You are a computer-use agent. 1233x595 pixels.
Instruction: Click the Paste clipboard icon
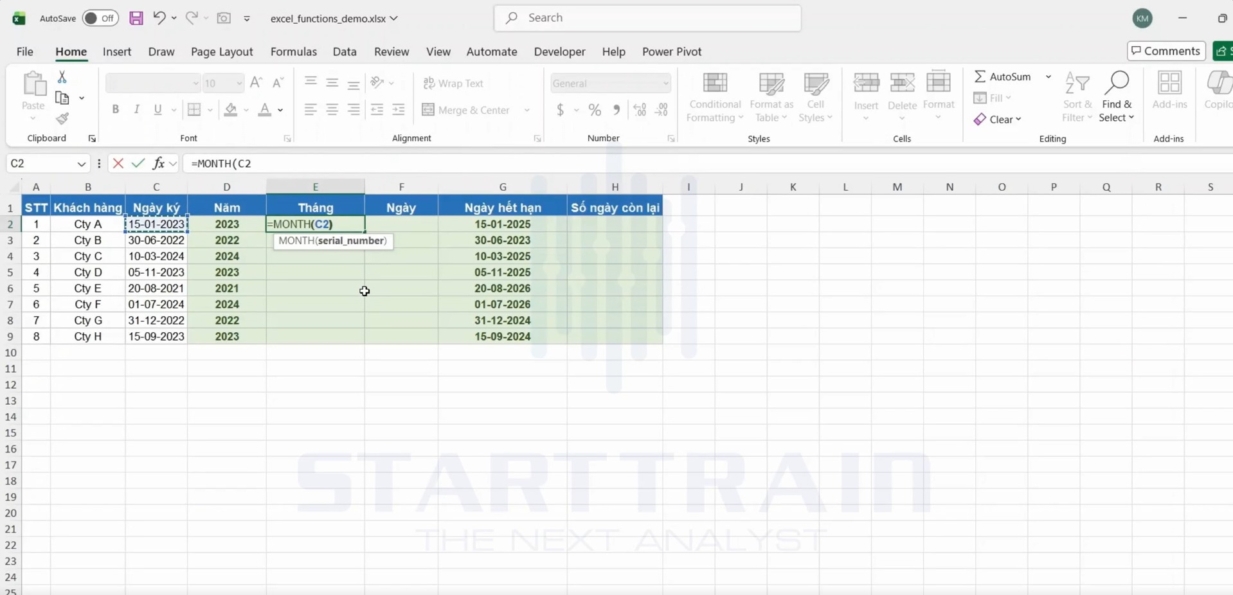33,85
